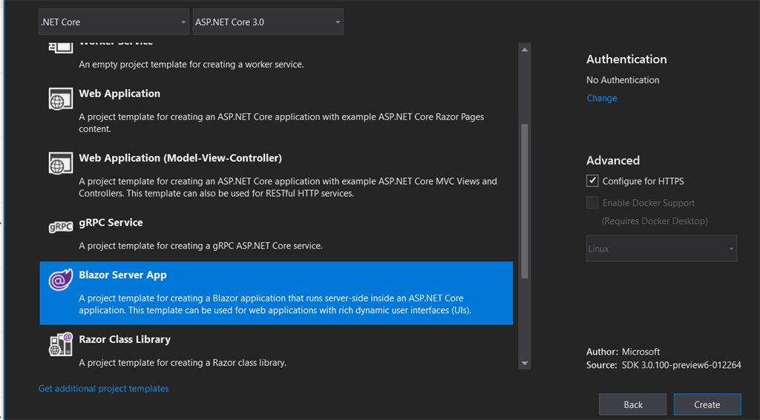Click the Razor class library description text

click(x=183, y=362)
